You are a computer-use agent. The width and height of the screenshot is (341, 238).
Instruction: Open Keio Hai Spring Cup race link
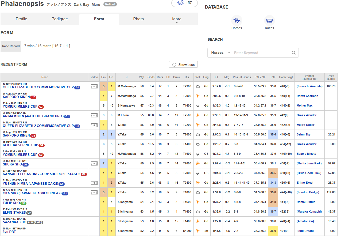20,145
